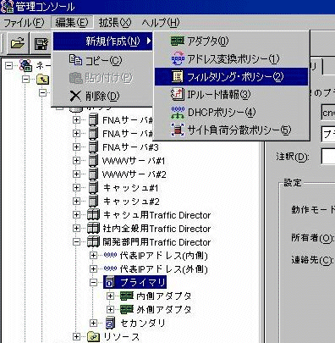Expand the リソース folder node

coord(76,336)
